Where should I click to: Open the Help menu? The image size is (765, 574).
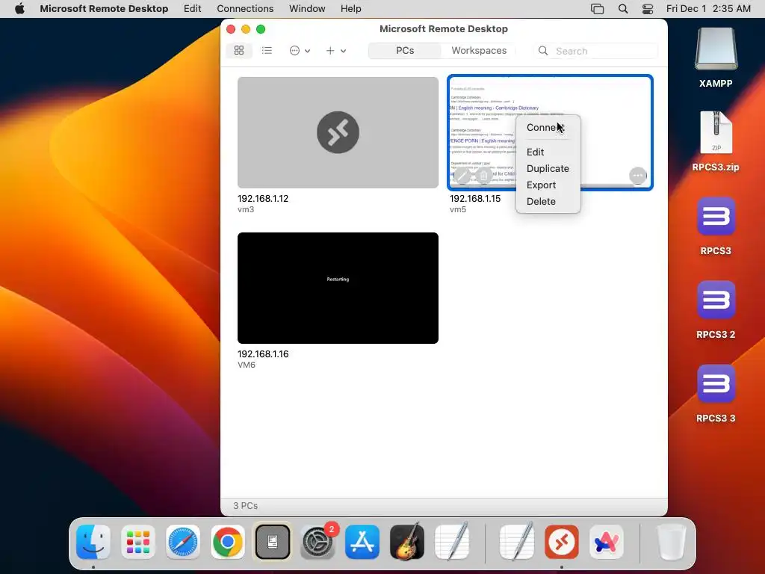(x=351, y=9)
